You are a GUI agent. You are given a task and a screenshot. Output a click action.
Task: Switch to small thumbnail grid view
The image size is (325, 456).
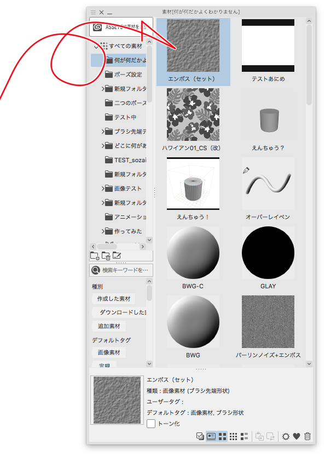pyautogui.click(x=233, y=436)
